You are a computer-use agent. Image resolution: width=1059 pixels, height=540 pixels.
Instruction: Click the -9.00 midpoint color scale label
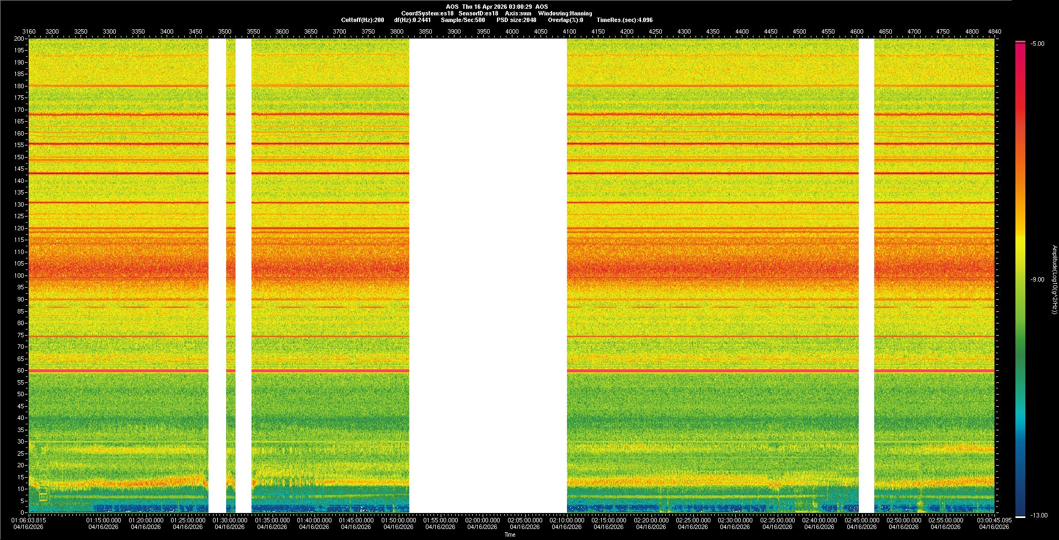click(x=1037, y=280)
